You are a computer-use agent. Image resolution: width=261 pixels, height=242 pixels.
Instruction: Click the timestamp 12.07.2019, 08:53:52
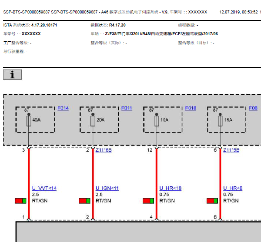click(x=238, y=12)
